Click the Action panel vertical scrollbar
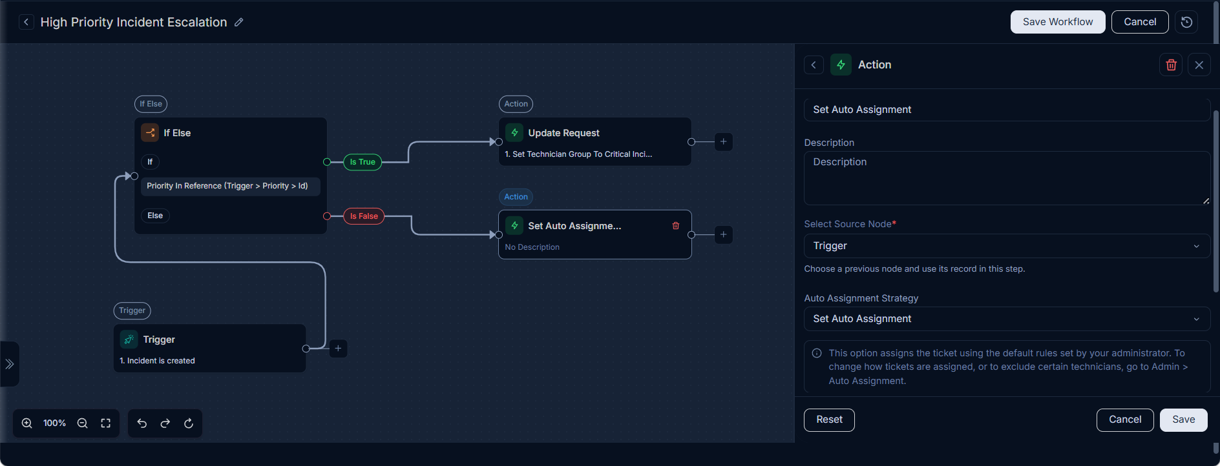1220x466 pixels. point(1215,200)
